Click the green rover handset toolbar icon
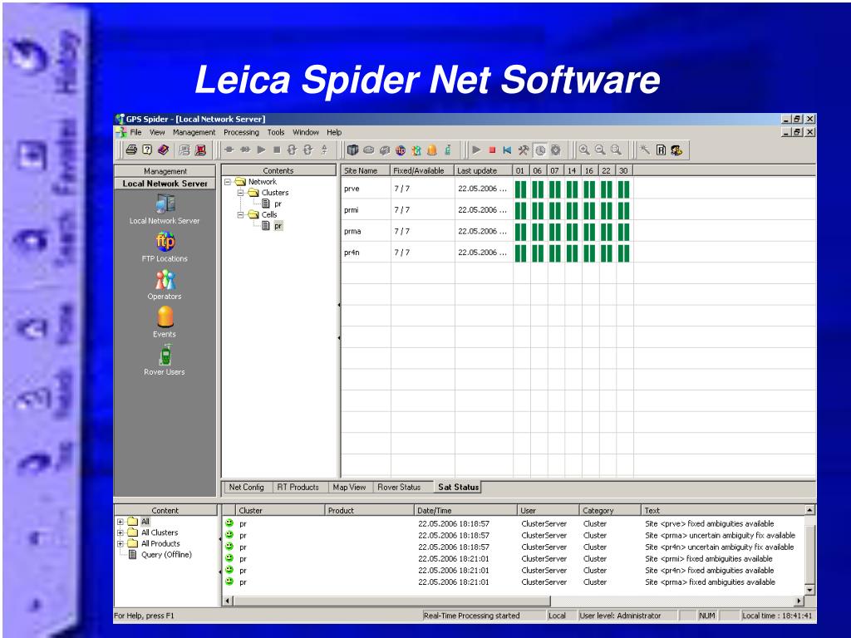Screen dimensions: 851x638 click(448, 150)
